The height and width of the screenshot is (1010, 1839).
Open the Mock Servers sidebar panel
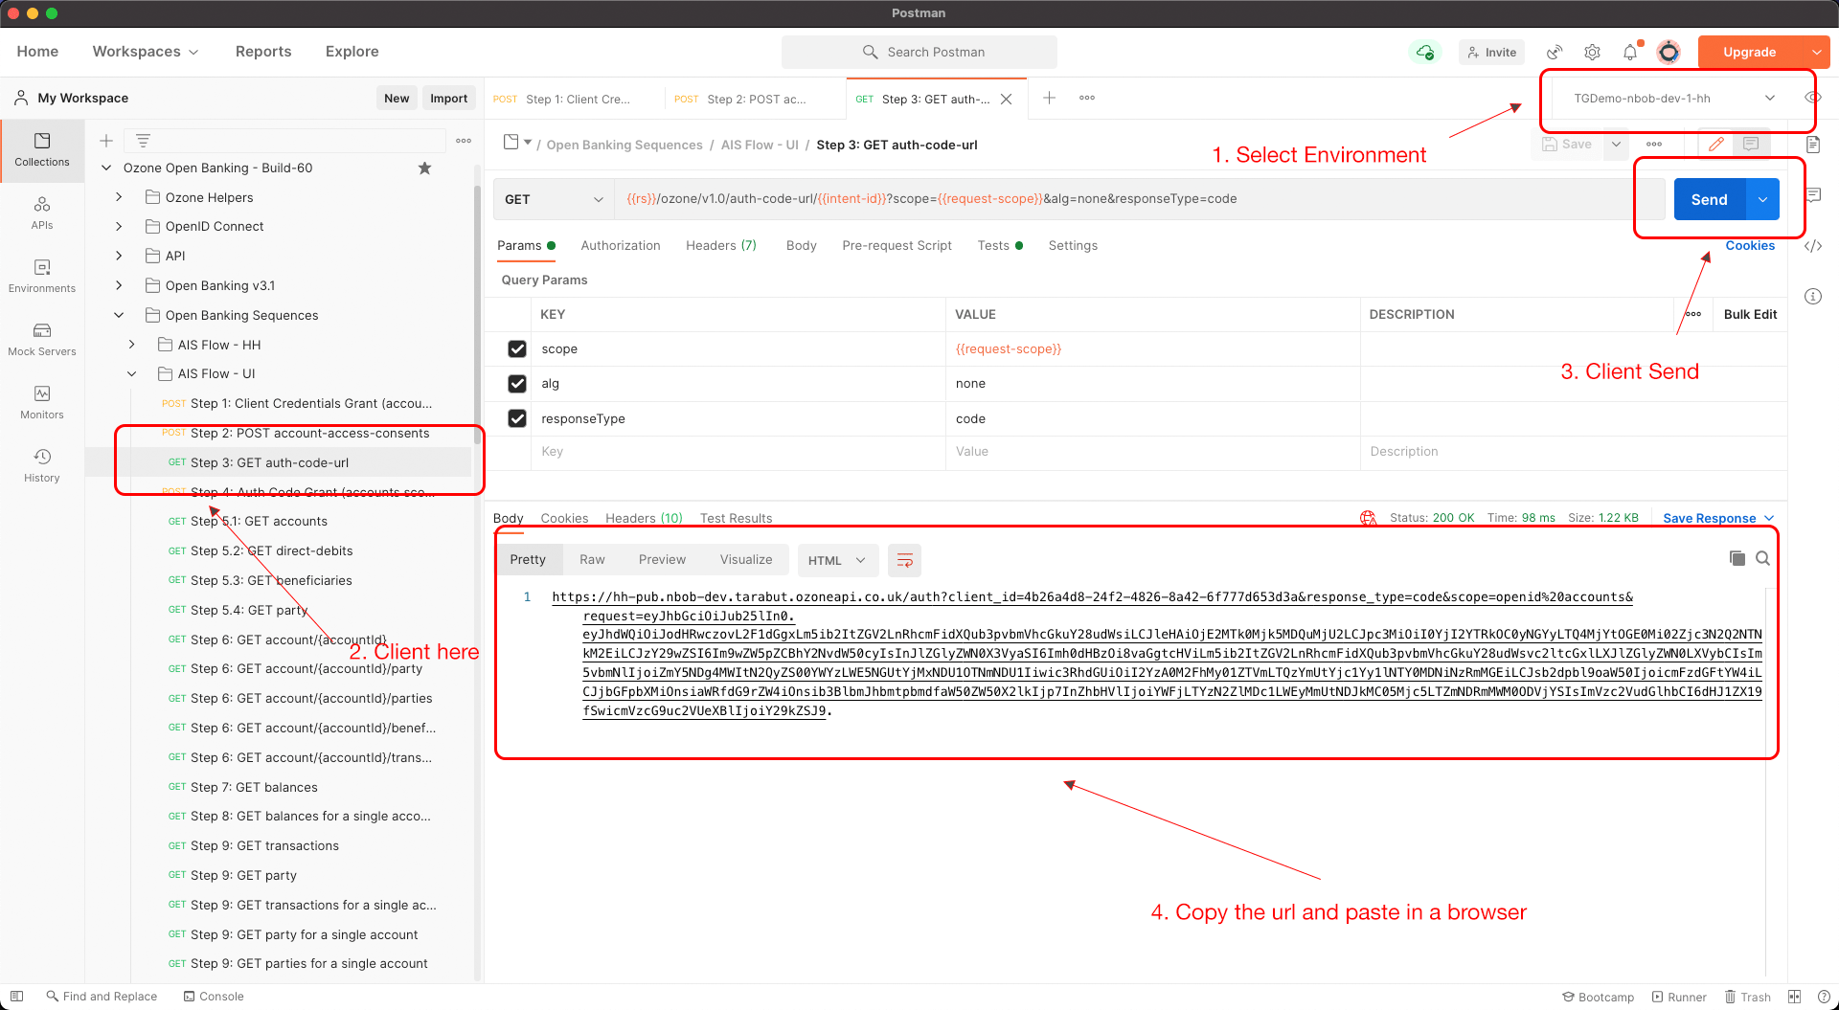tap(42, 339)
